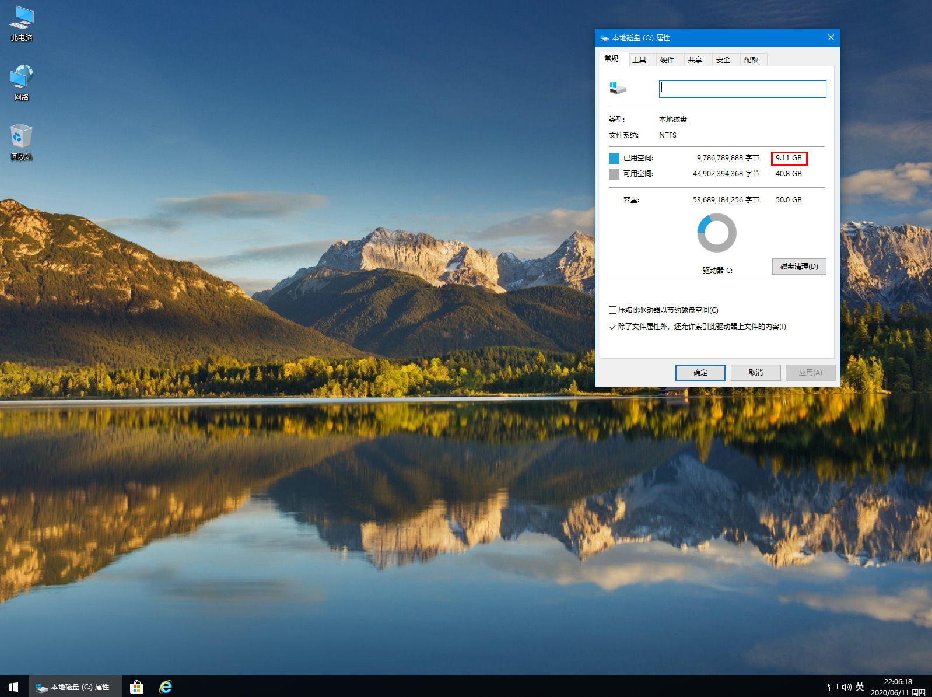
Task: Open the 安全 tab
Action: (723, 59)
